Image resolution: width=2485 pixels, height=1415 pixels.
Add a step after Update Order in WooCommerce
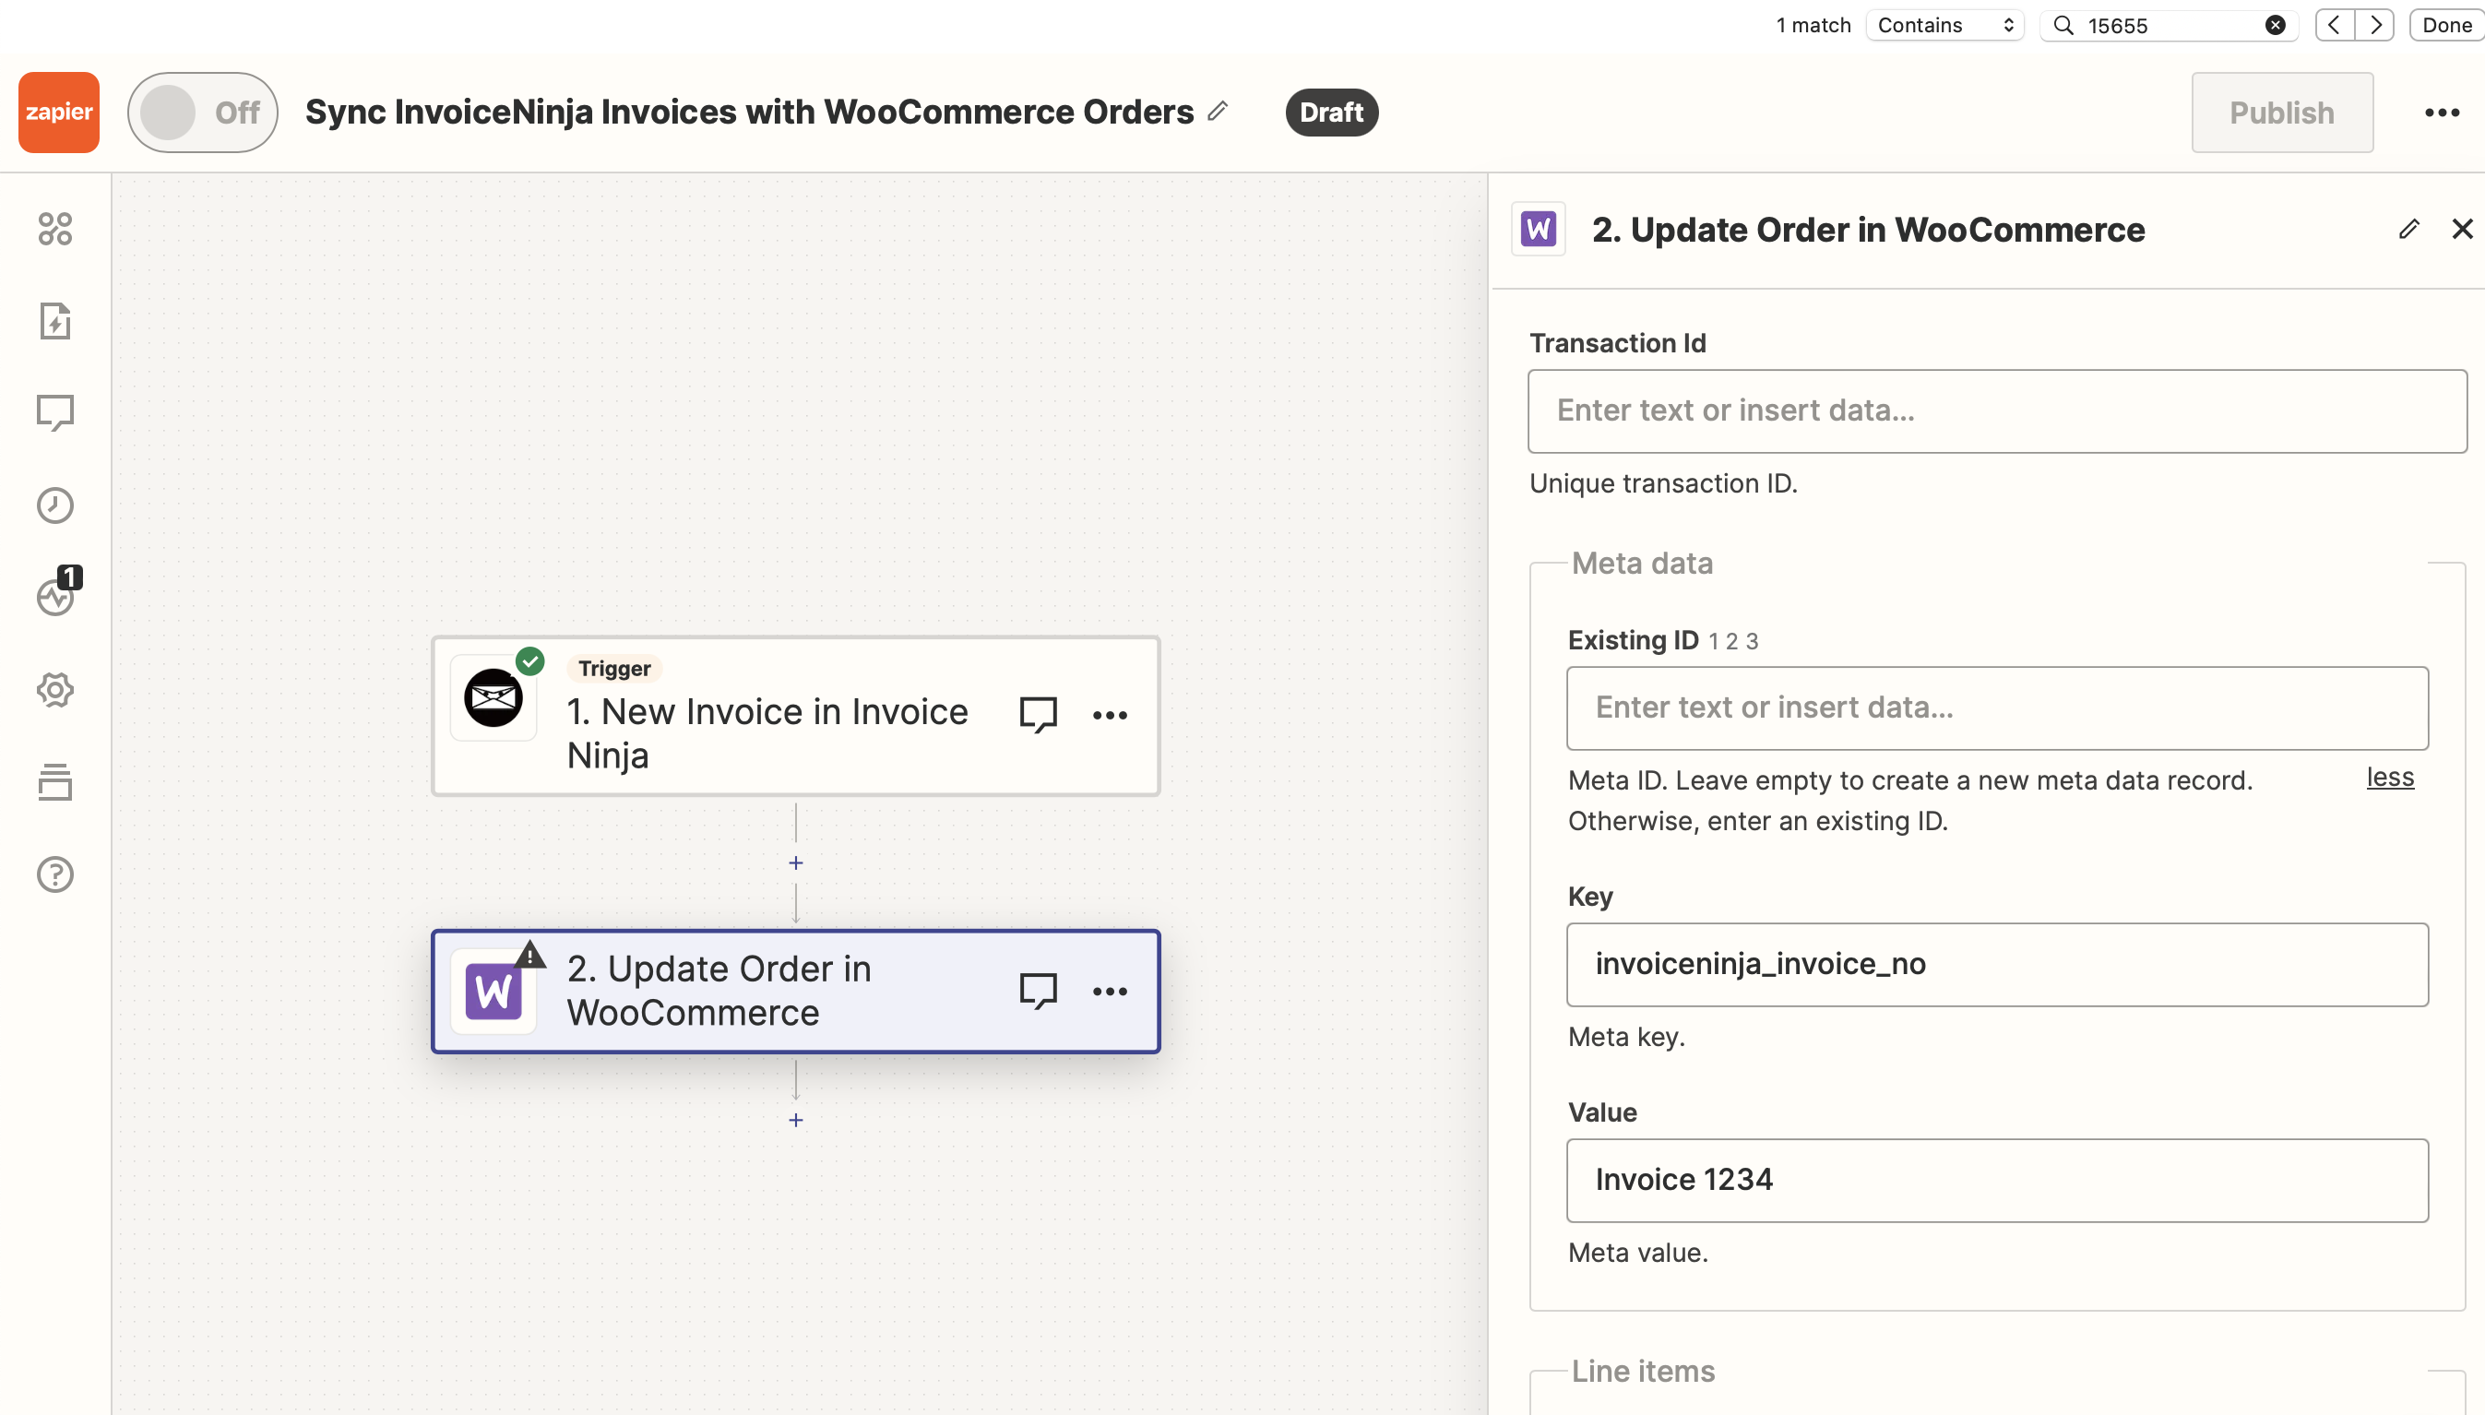point(796,1120)
